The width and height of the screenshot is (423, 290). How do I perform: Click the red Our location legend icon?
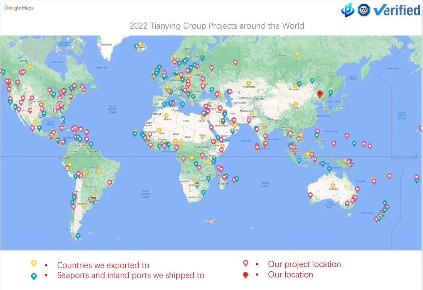(x=246, y=275)
